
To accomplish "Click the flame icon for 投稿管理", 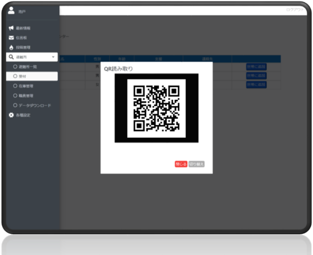I will pyautogui.click(x=11, y=47).
